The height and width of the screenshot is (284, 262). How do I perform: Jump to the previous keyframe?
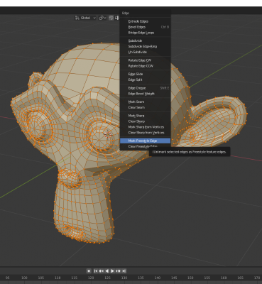click(101, 271)
